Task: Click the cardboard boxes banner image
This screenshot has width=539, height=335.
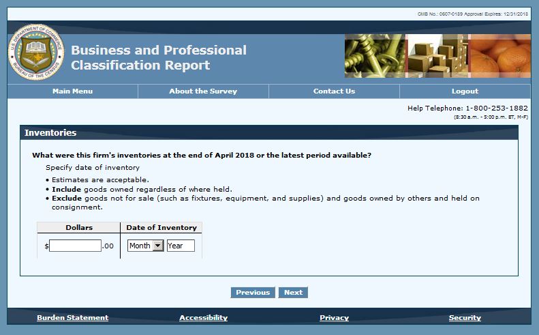Action: click(436, 56)
